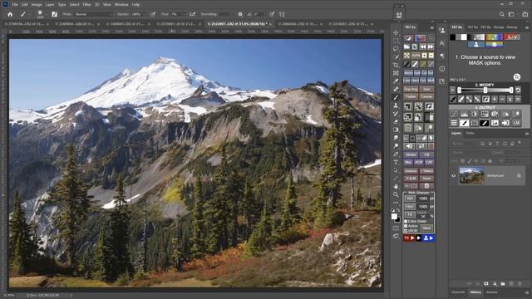Open the TK7 Go panel flyout menu
Screen dimensions: 532x299
pos(527,27)
